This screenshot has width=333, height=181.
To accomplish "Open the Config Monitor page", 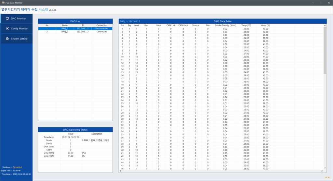I will 19,29.
